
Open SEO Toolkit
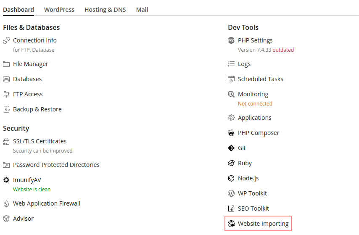[x=253, y=209]
